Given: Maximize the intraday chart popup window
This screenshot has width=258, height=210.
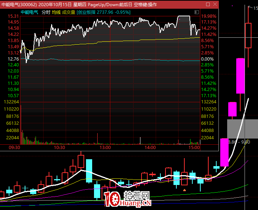Looking at the screenshot, I should [208, 5].
